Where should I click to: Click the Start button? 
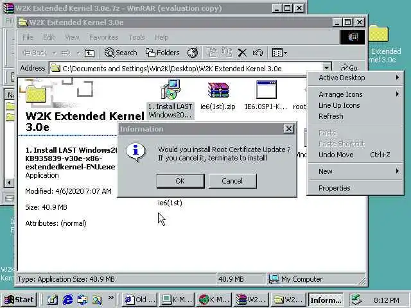point(19,300)
